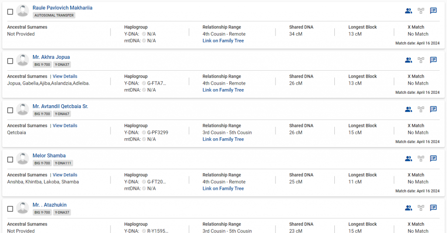Select the checkbox for Raule Pavlovich Makhariia

pos(10,12)
